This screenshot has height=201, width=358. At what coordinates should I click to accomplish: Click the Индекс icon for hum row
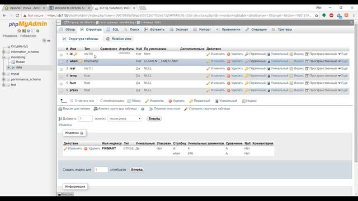291,83
